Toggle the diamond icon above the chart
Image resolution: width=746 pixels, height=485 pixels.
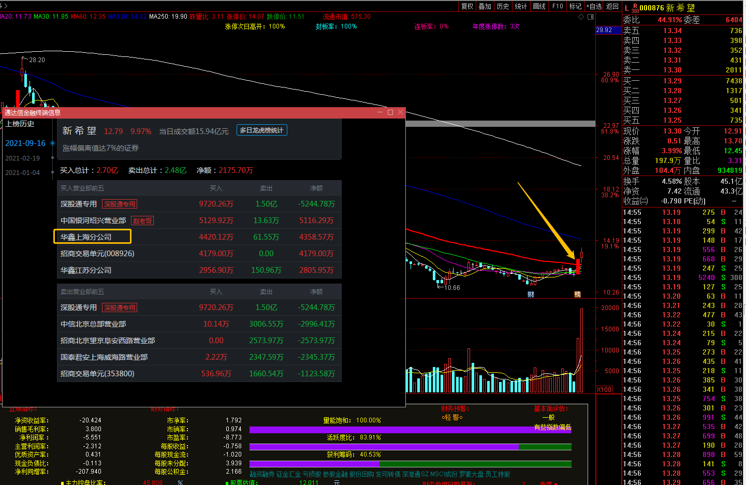tap(581, 17)
